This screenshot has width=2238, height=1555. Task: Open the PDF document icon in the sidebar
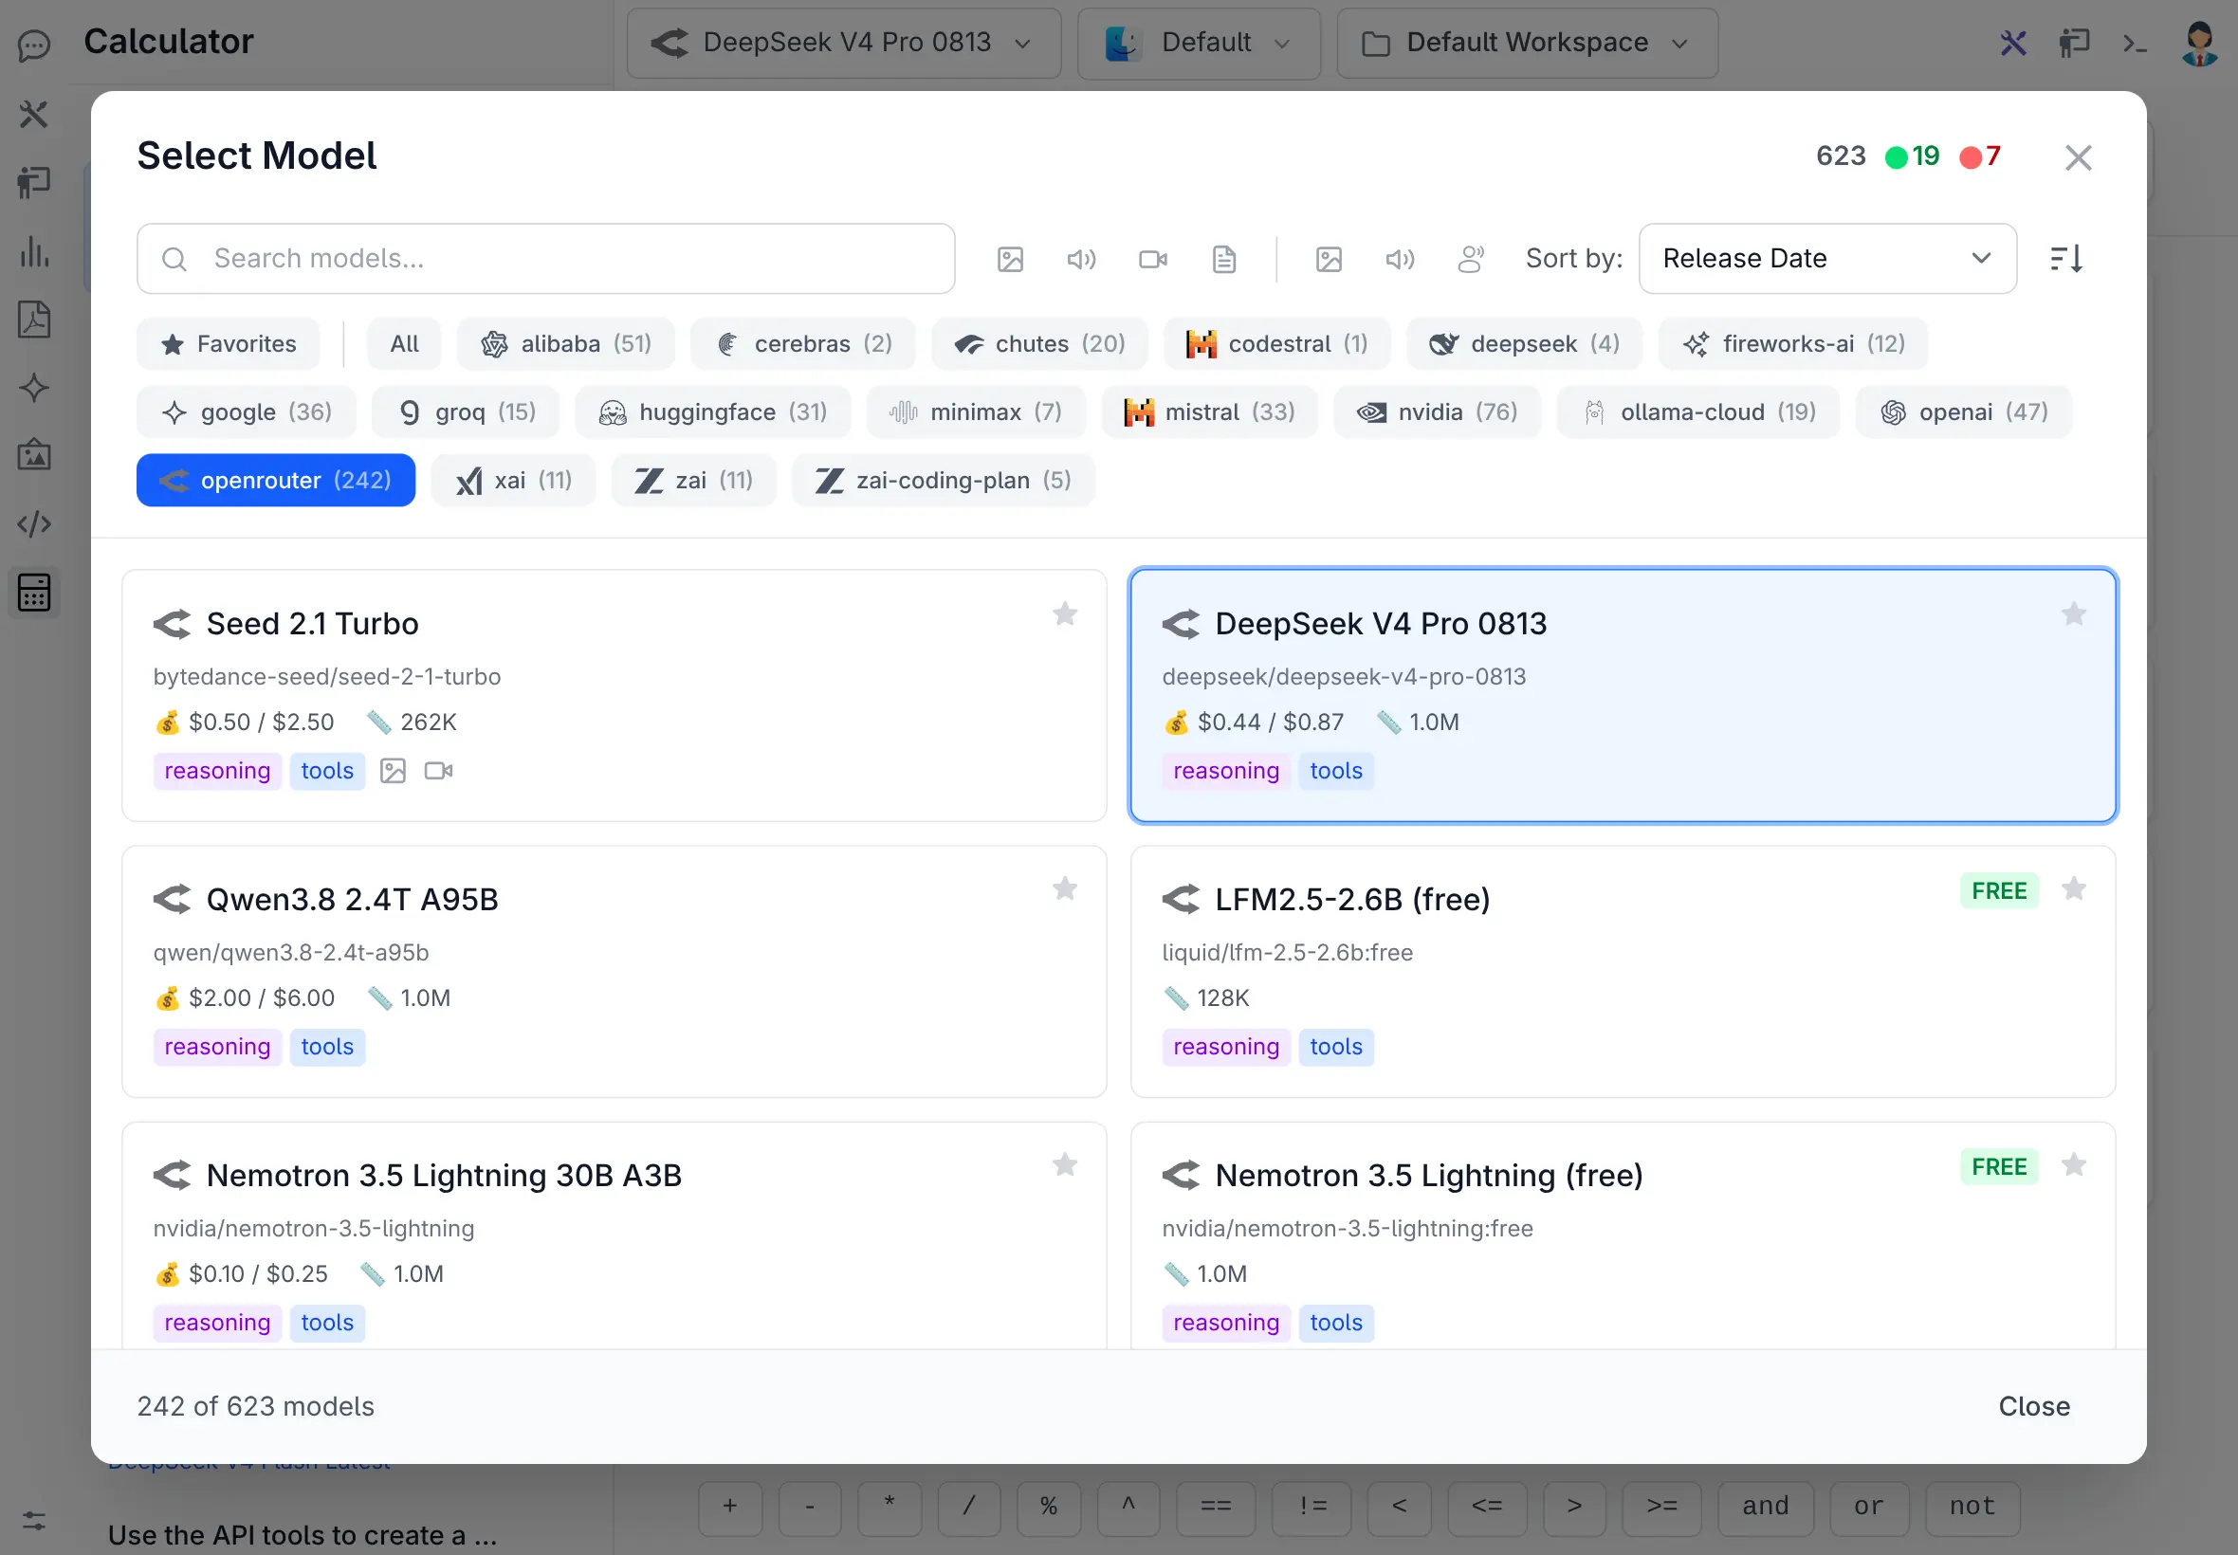pos(34,320)
